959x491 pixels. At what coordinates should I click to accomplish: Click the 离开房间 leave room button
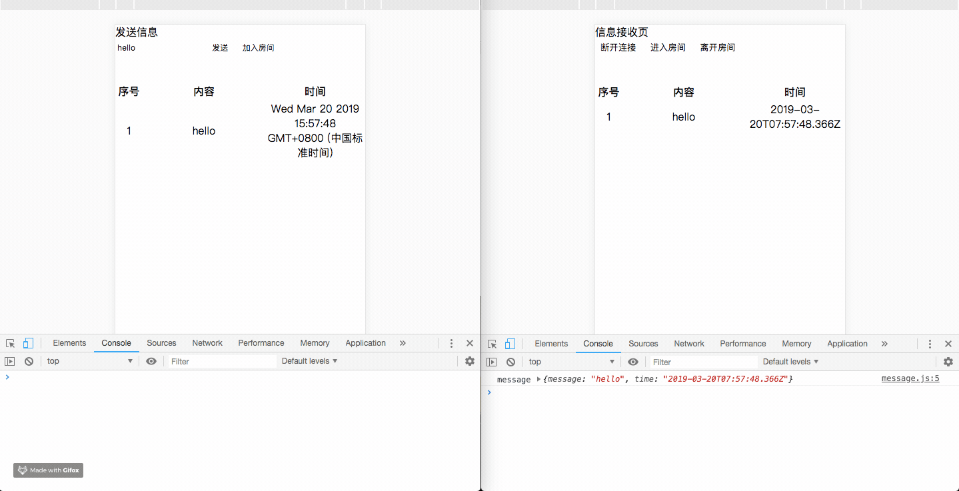click(x=717, y=48)
